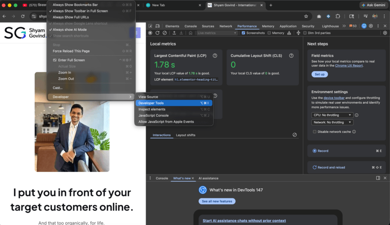The width and height of the screenshot is (390, 225).
Task: Open DevTools settings gear in the top bar
Action: (x=371, y=26)
